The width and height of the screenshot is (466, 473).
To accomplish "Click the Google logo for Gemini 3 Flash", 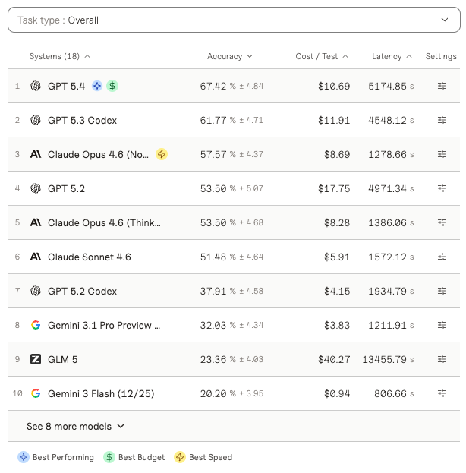I will coord(36,393).
